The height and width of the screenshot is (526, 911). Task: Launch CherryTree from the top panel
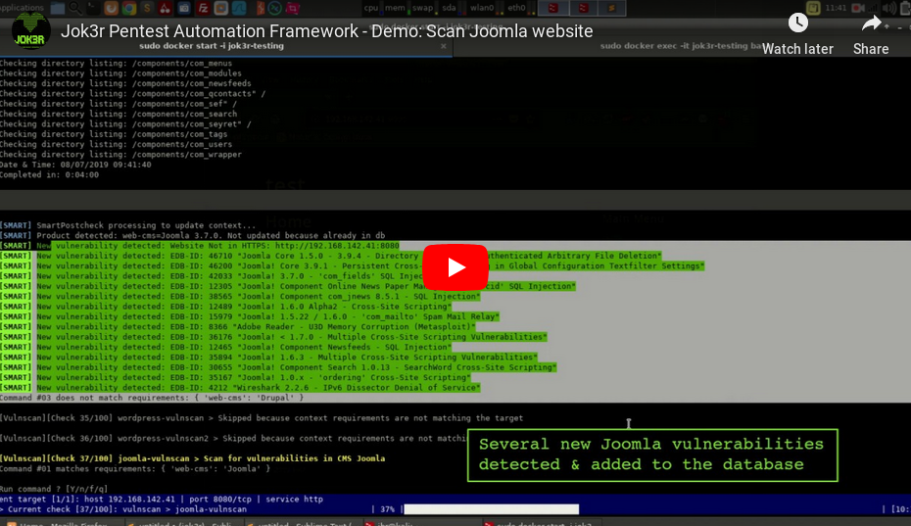tap(165, 8)
